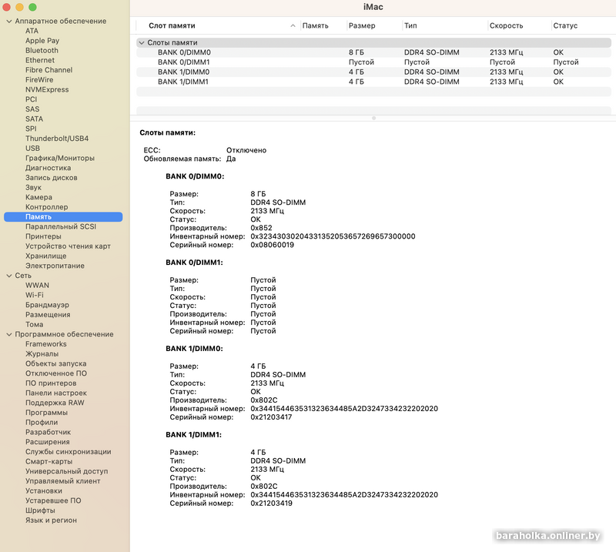The width and height of the screenshot is (616, 552).
Task: Select ATA in sidebar
Action: pos(32,31)
